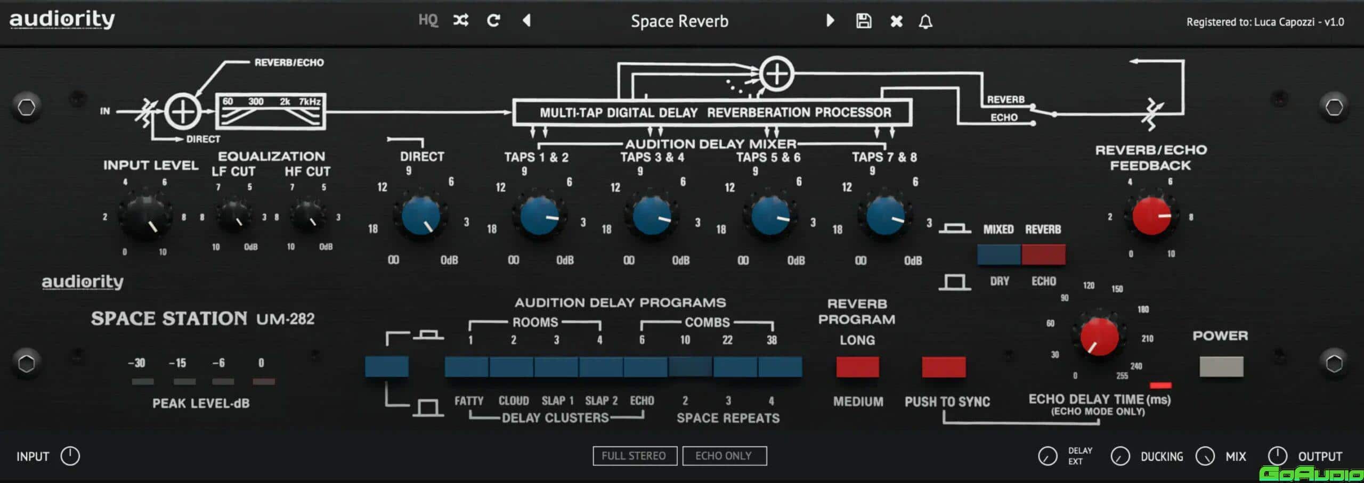Toggle the FULL STEREO option
Image resolution: width=1364 pixels, height=483 pixels.
[x=634, y=456]
